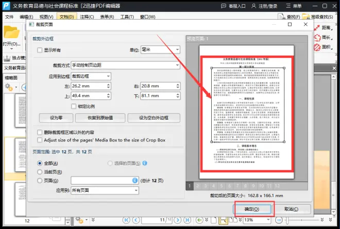This screenshot has height=229, width=340.
Task: Select preview page 12 tab
Action: [277, 186]
